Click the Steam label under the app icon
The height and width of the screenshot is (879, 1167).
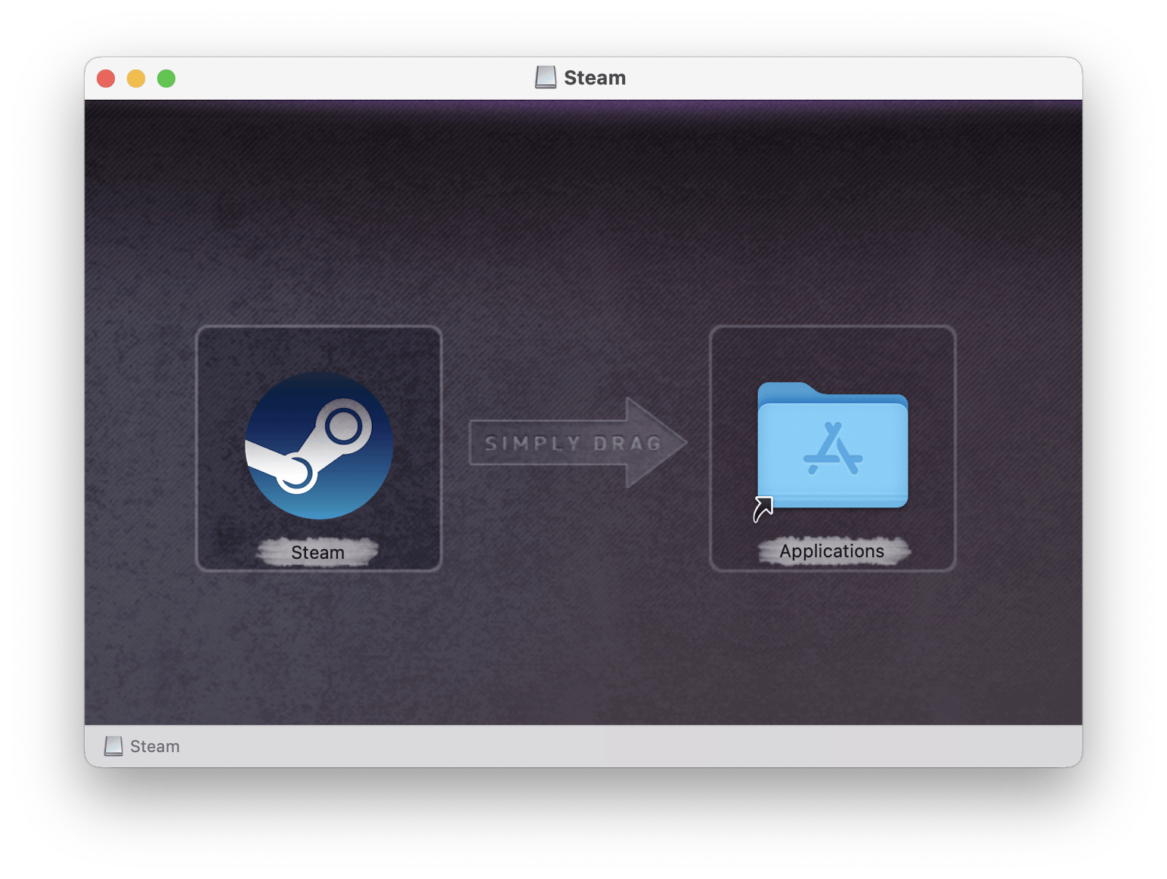pos(317,553)
